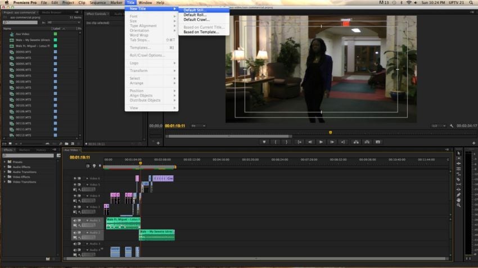
Task: Click the Effects panel search field
Action: click(28, 156)
